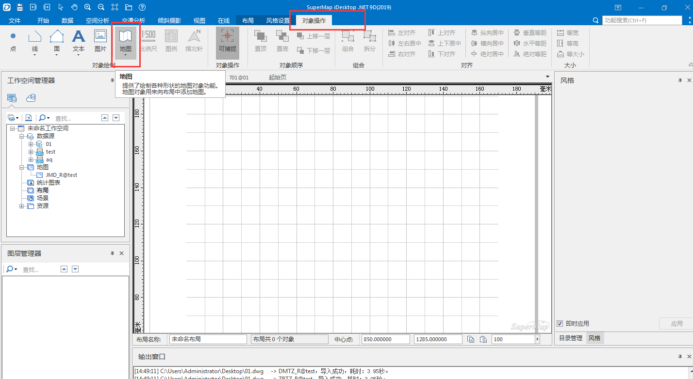
Task: Click 上移一层 move up one layer
Action: 313,36
